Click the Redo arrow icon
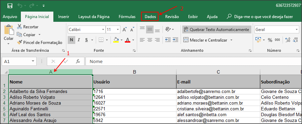The width and height of the screenshot is (302, 124). pos(31,5)
